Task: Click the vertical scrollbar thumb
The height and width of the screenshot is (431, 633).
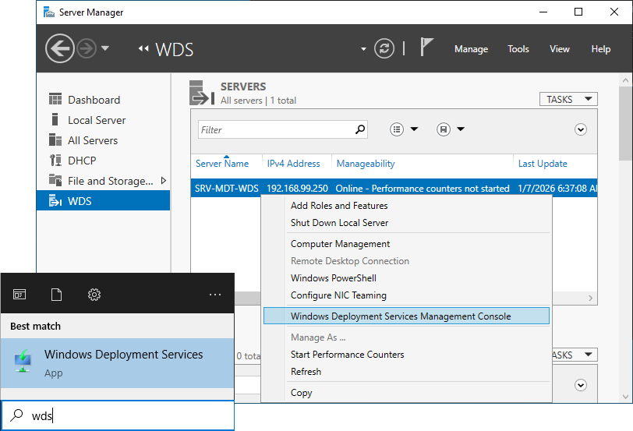Action: [x=625, y=123]
